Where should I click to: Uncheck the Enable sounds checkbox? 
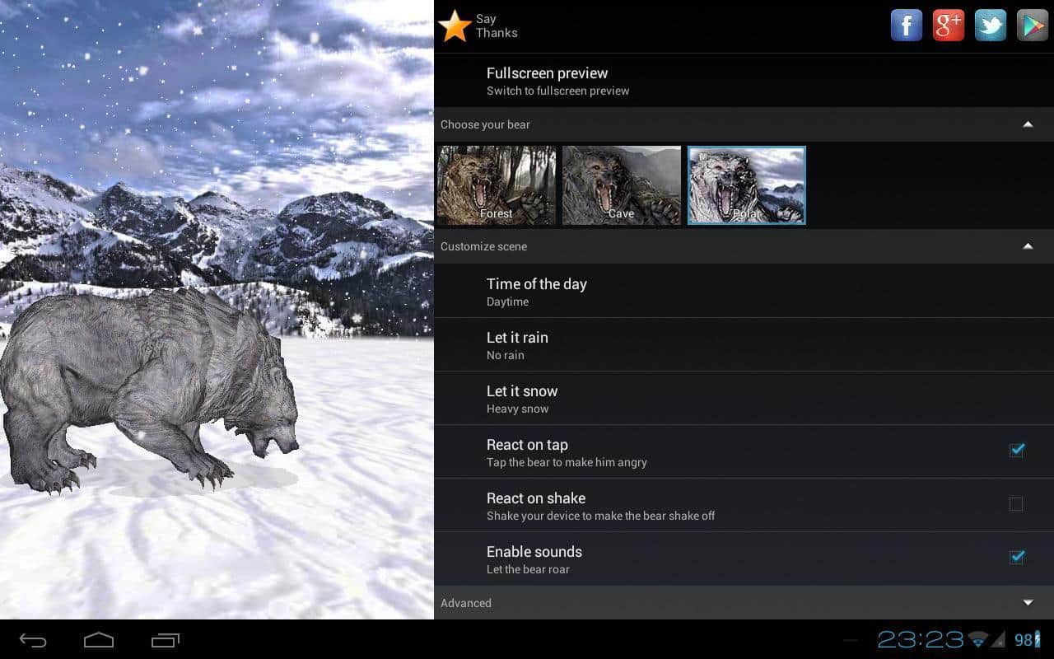[x=1016, y=558]
